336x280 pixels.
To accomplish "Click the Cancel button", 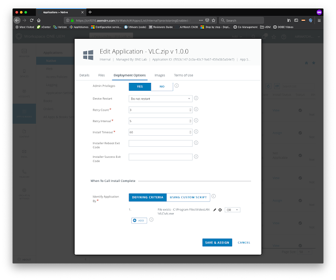I will click(x=244, y=243).
